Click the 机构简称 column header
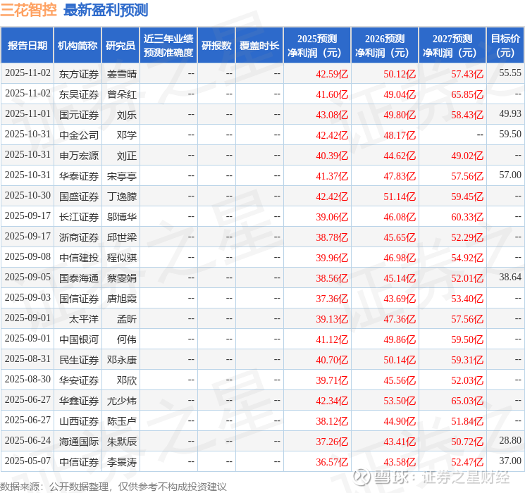Screen dimensions: 525x493 pos(78,46)
